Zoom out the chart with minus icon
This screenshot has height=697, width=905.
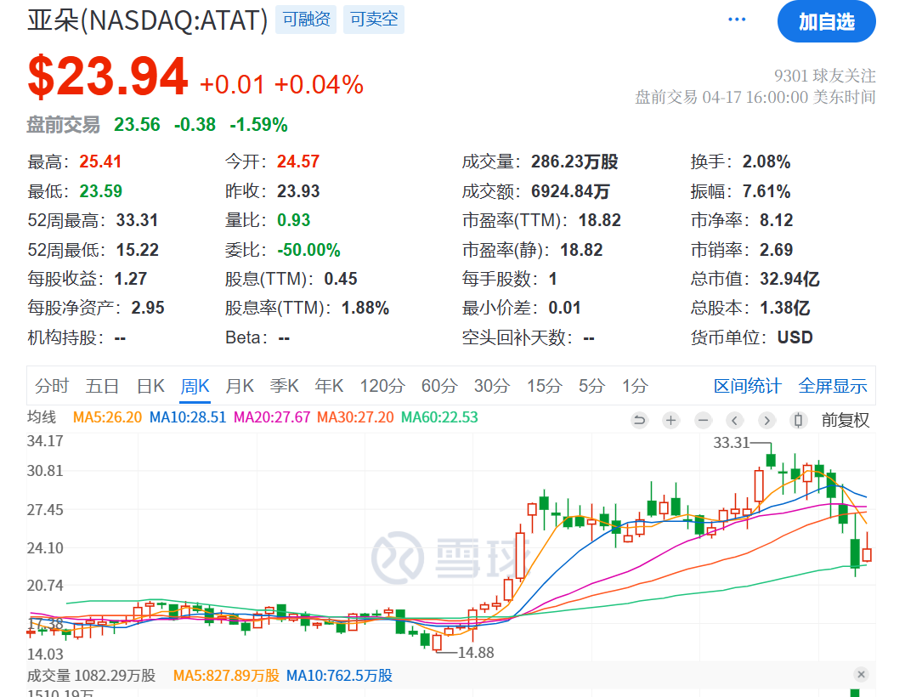[703, 420]
